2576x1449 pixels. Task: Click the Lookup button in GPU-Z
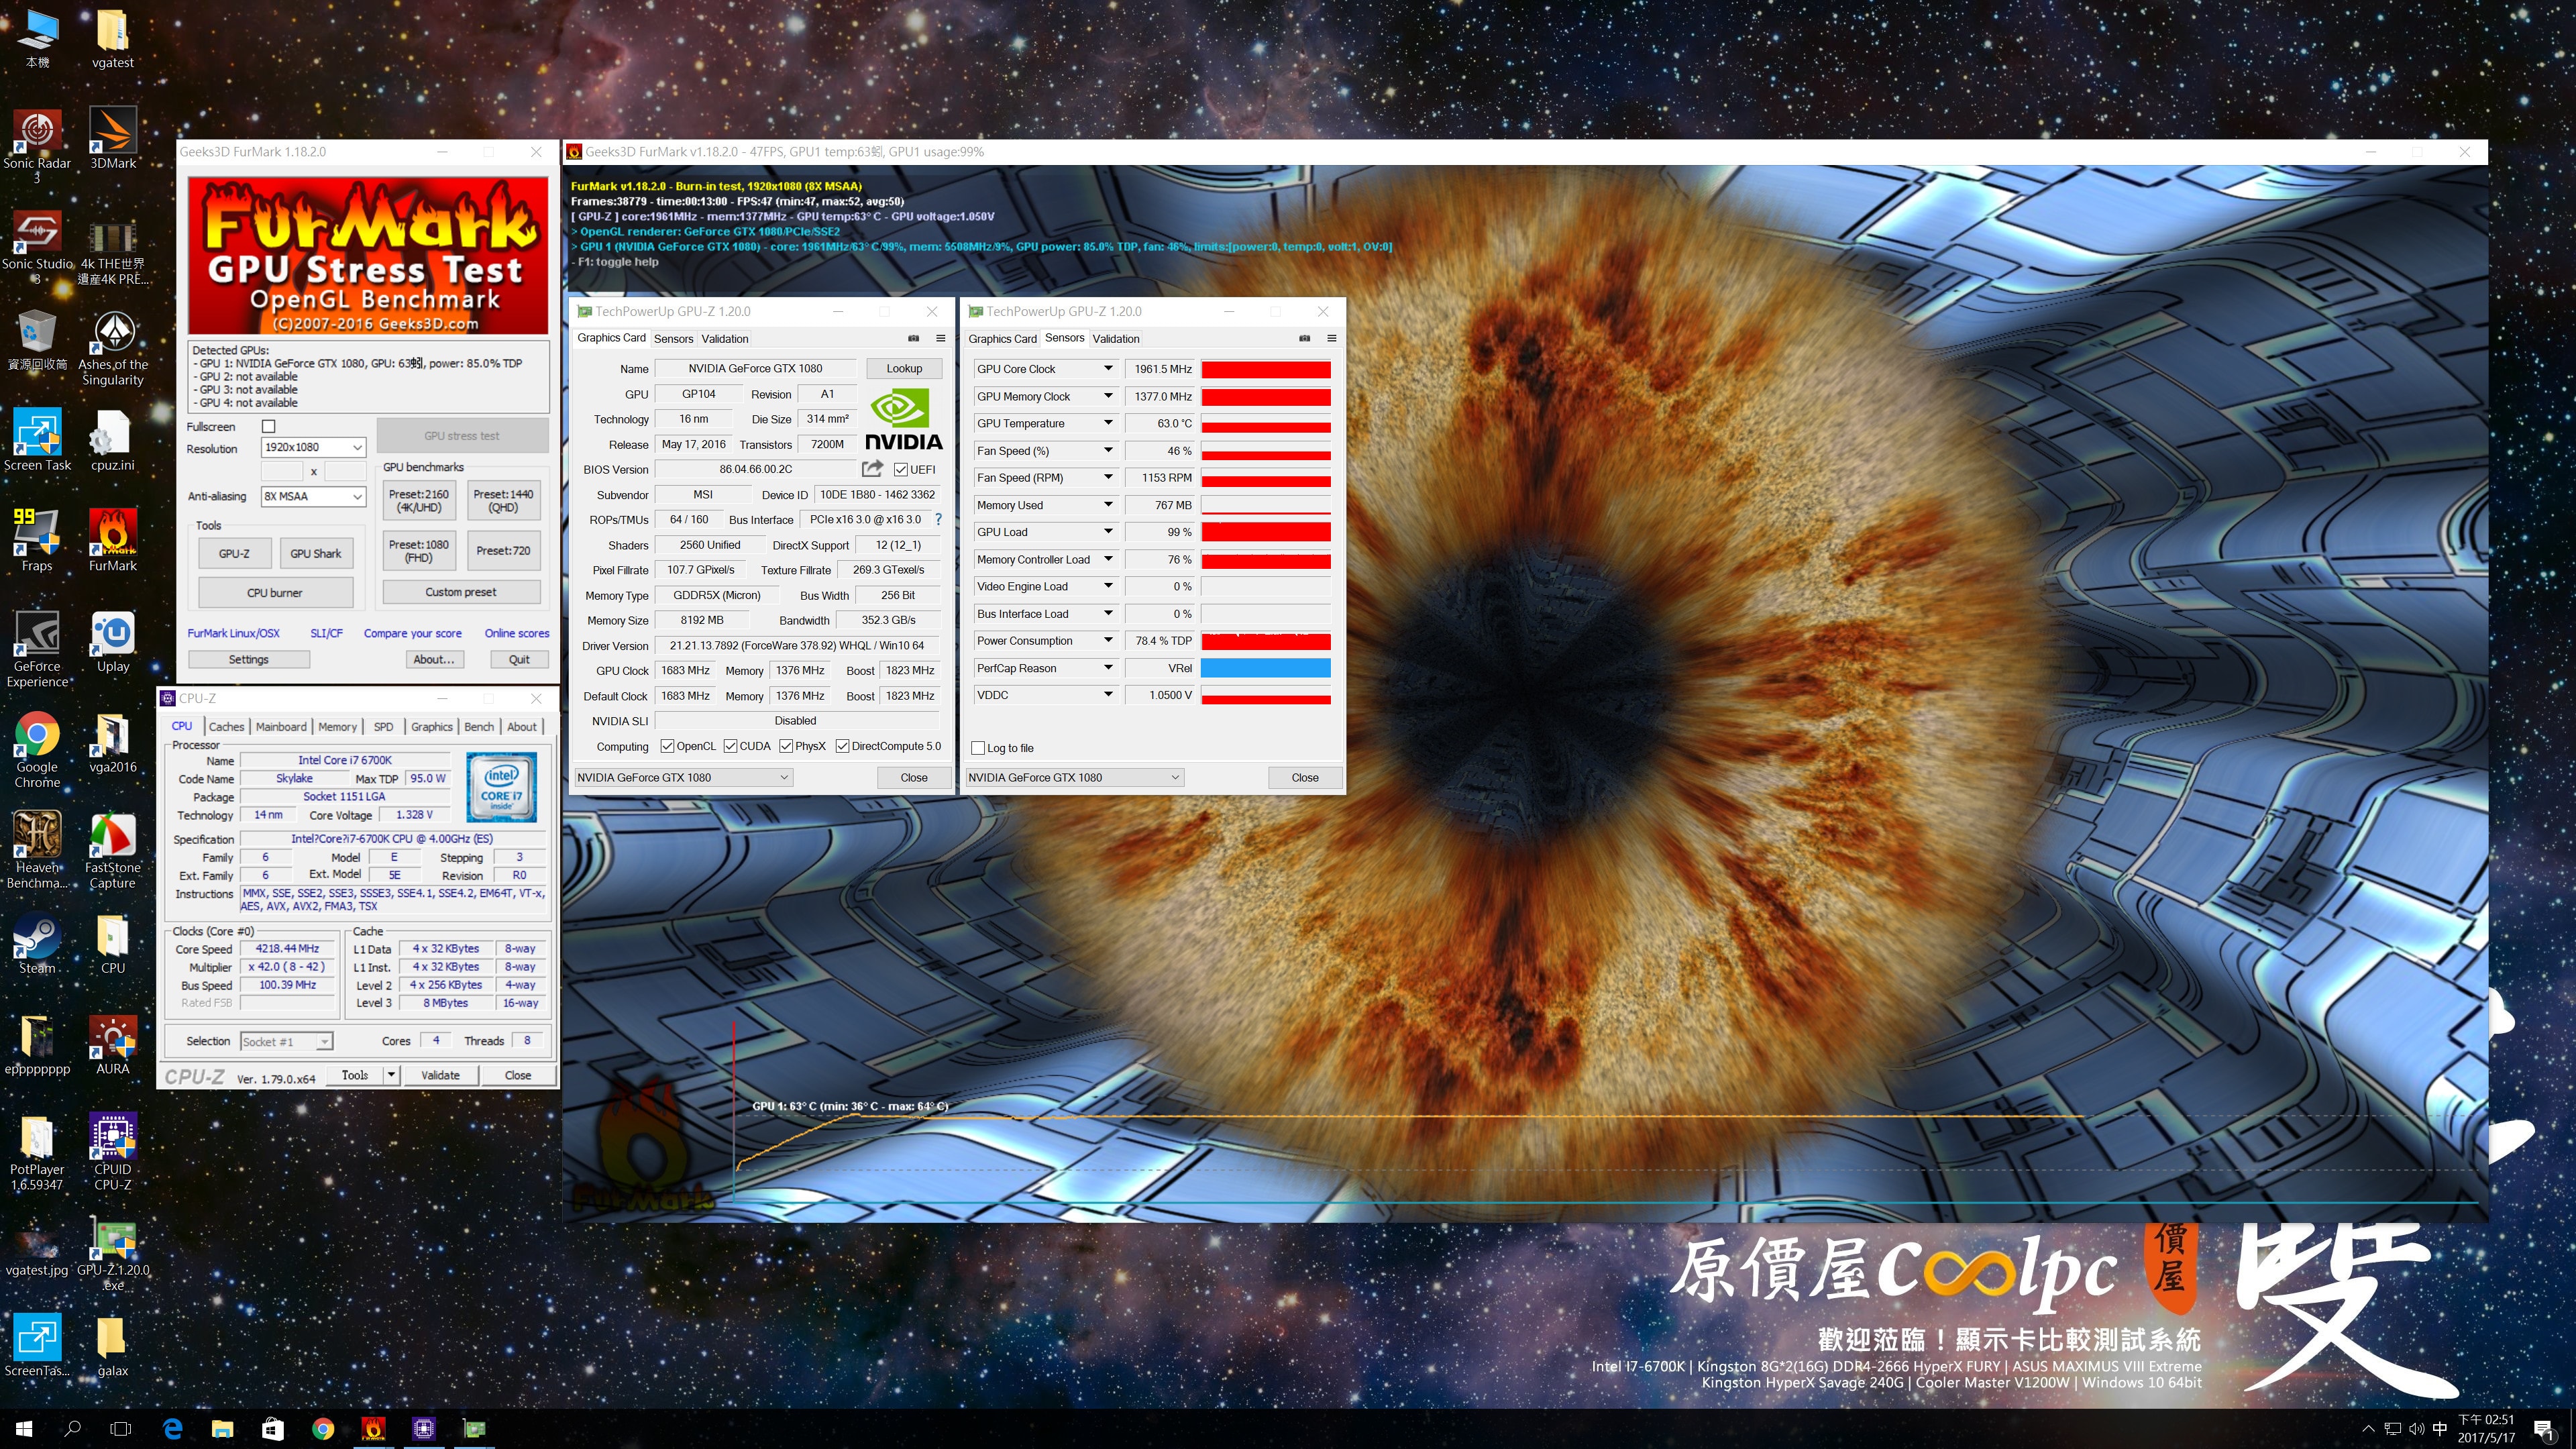[x=904, y=368]
